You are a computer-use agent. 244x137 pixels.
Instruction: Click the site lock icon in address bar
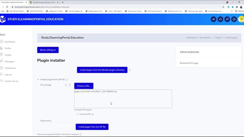[12, 7]
